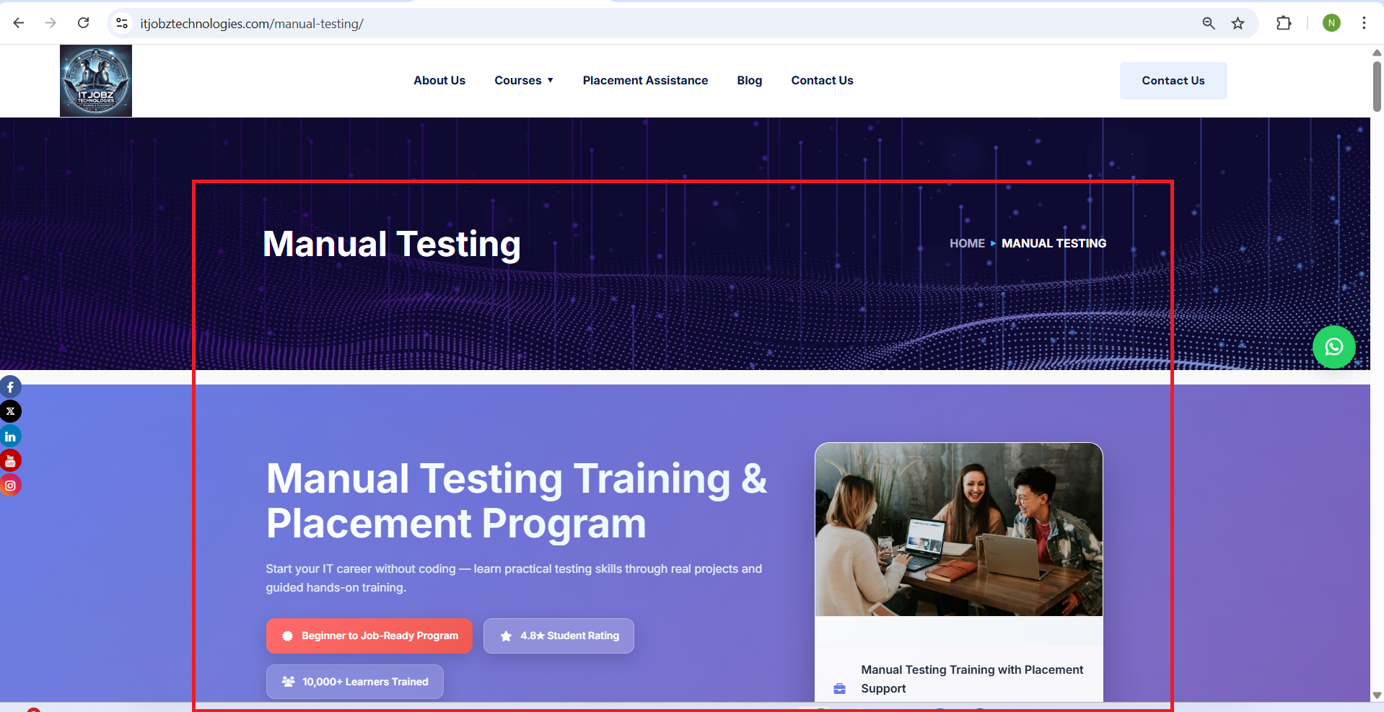Click HOME in the breadcrumb
The image size is (1384, 712).
[x=967, y=244]
